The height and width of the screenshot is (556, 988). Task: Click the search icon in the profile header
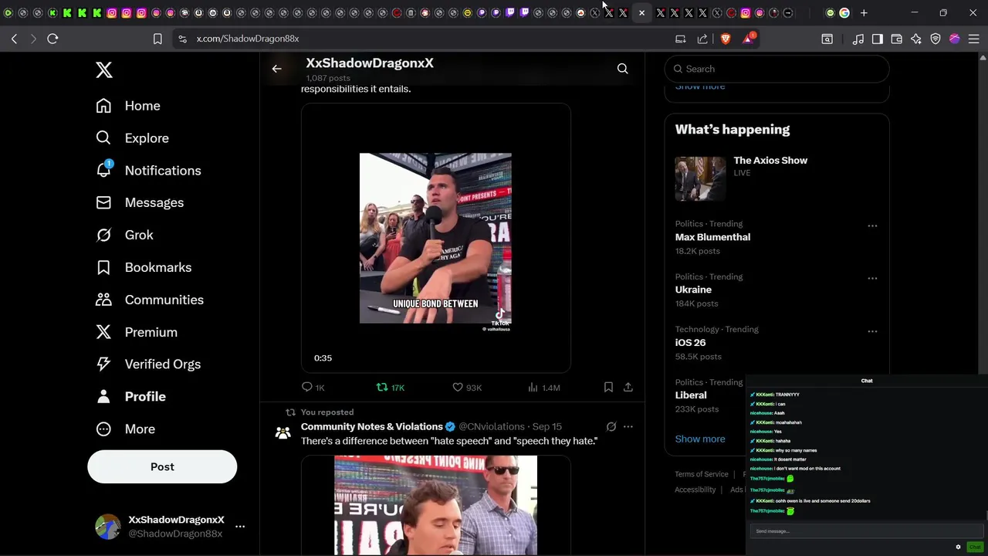[x=622, y=69]
